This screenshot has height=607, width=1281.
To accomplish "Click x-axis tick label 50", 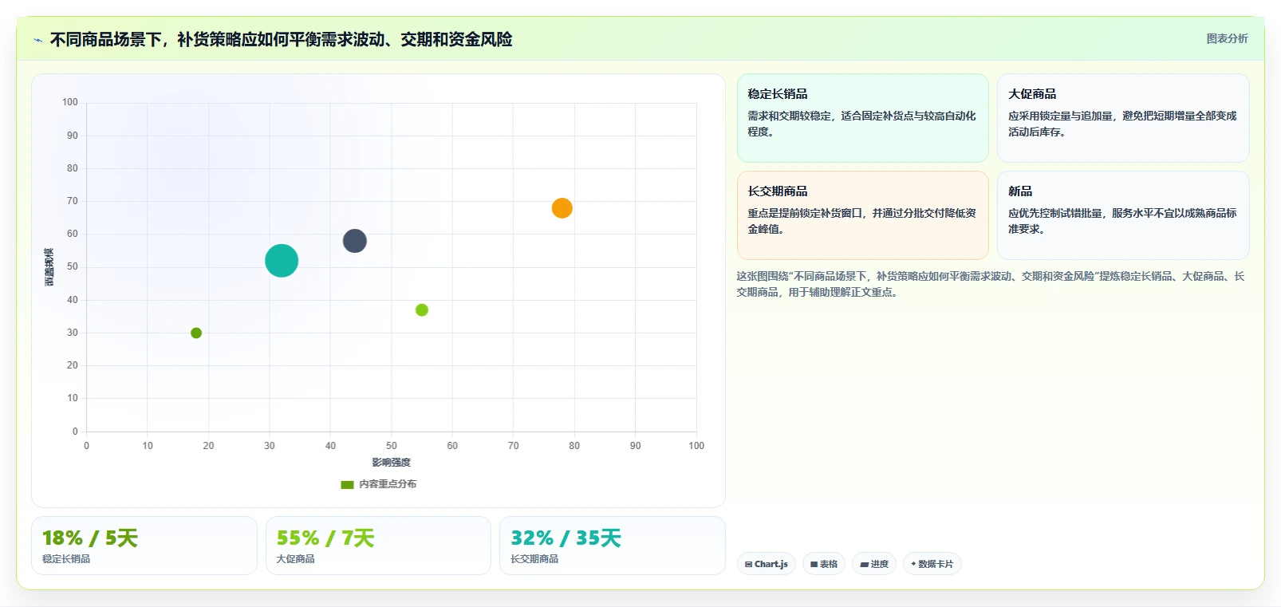I will pyautogui.click(x=392, y=446).
